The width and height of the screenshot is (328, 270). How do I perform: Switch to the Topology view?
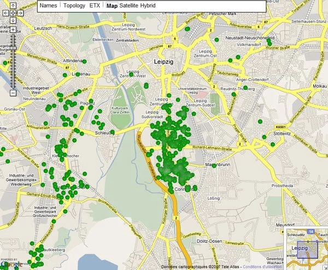[x=74, y=5]
